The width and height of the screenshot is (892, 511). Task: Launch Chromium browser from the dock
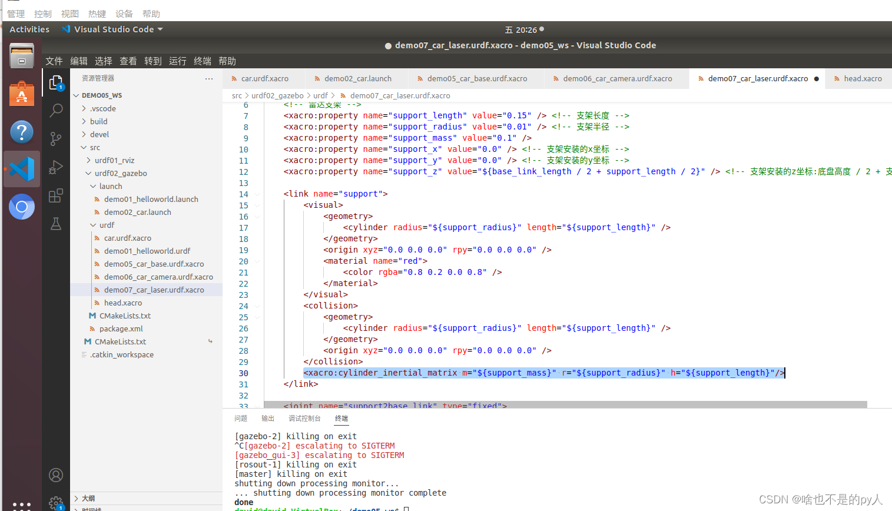pos(22,207)
